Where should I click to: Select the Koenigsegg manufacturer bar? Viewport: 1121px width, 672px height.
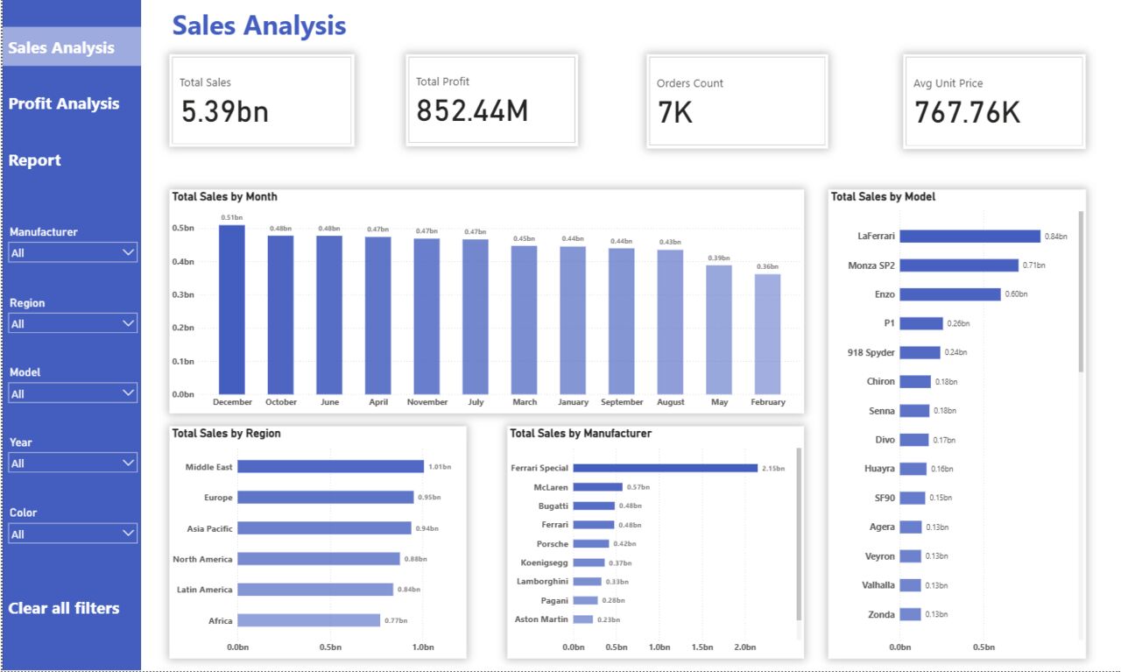tap(589, 562)
